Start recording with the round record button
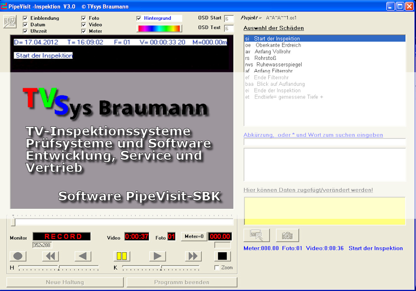This screenshot has width=416, height=291. point(18,256)
